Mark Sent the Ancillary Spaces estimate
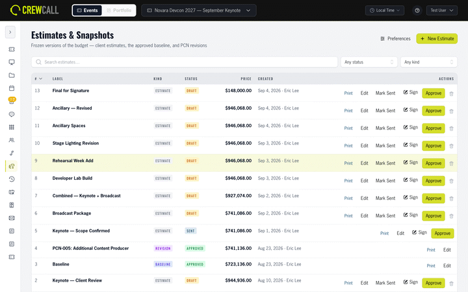Screen dimensions: 468x292 (385, 128)
